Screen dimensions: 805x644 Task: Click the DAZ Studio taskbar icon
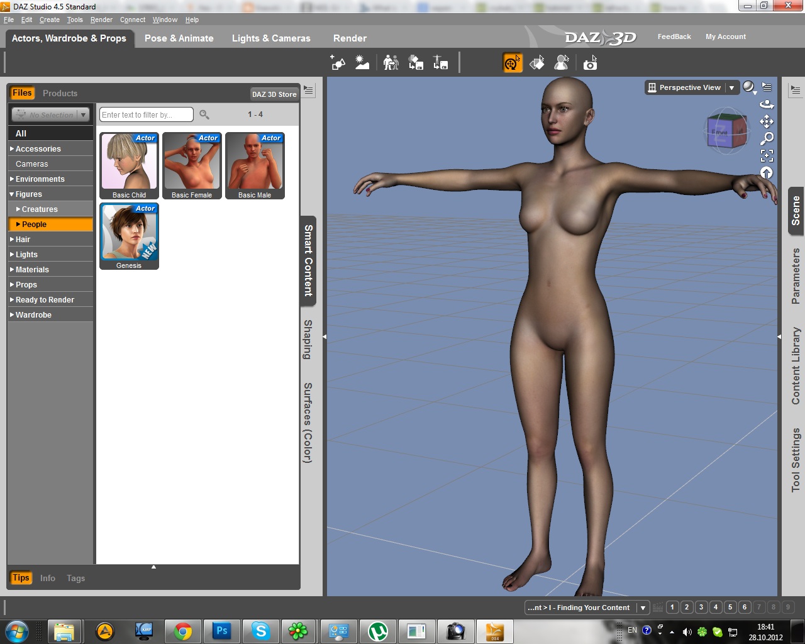pos(495,631)
